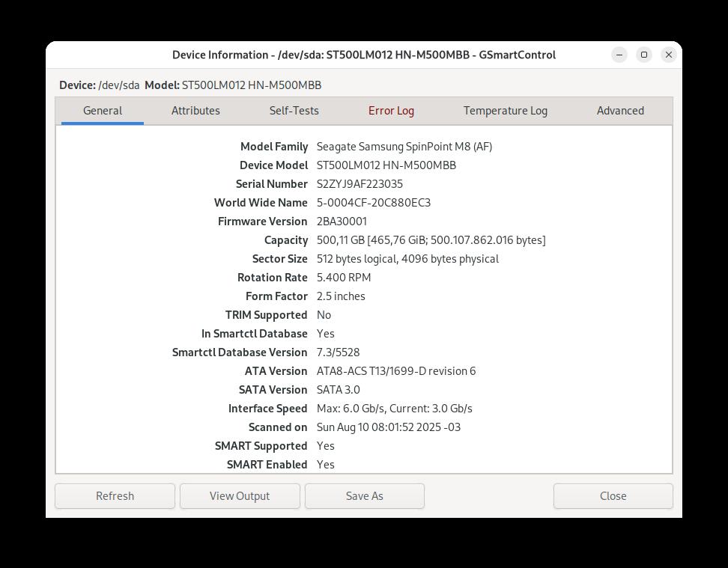This screenshot has height=568, width=728.
Task: Maximize the Device Information window
Action: click(x=644, y=55)
